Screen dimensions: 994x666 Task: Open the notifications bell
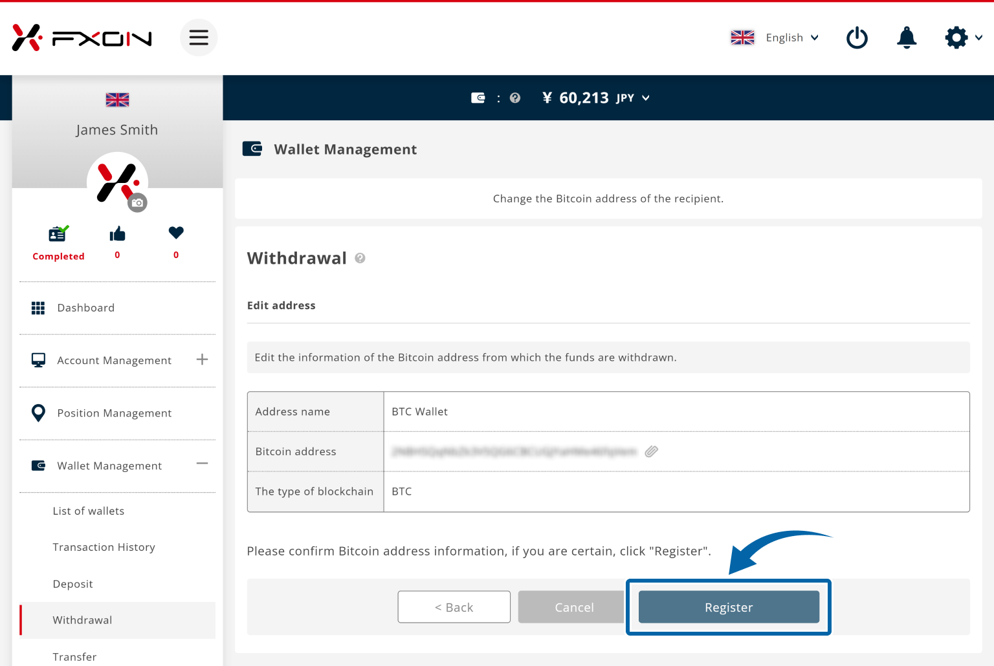(x=907, y=38)
